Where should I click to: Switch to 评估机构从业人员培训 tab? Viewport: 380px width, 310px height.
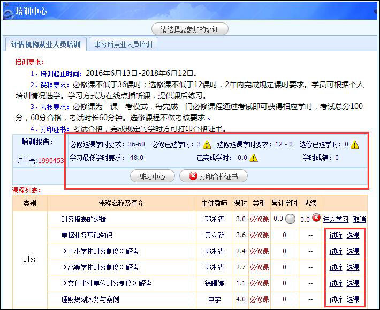(46, 44)
